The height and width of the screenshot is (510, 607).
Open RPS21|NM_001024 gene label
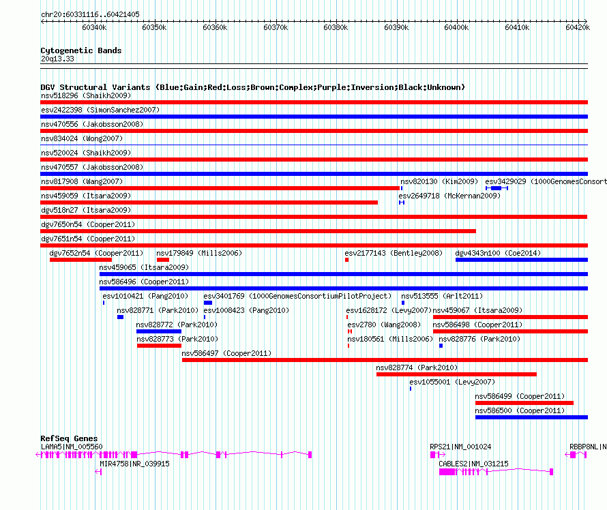(460, 447)
